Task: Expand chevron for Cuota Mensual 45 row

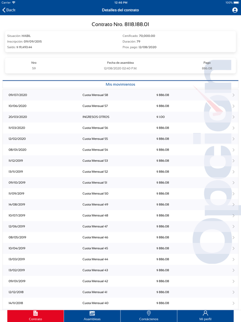Action: [233, 248]
